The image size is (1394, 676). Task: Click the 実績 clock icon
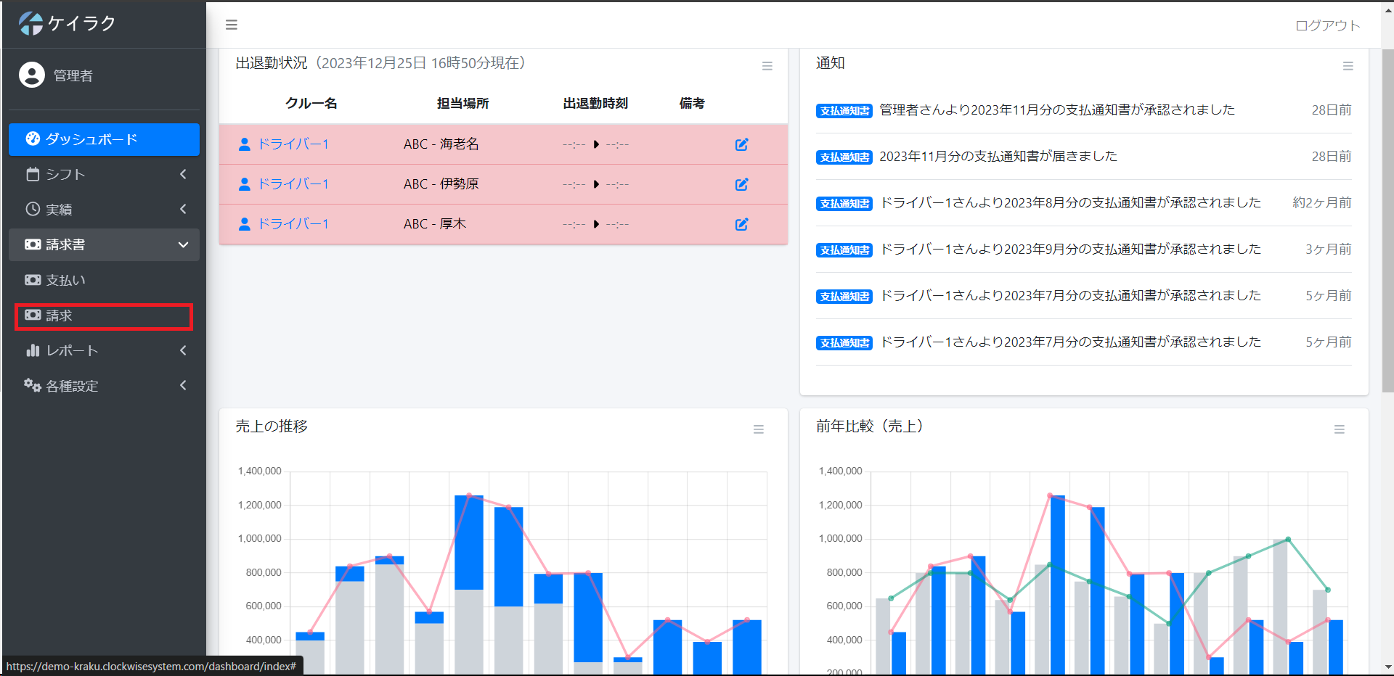click(33, 209)
